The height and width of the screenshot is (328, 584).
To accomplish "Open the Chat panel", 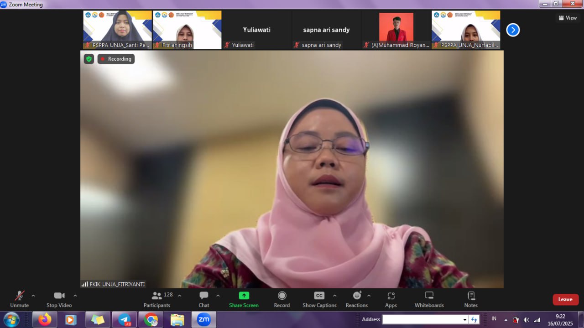I will [203, 299].
